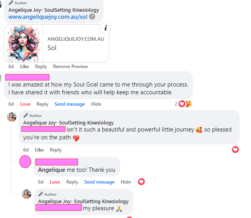
Task: Toggle Love on the Soul Goal comment
Action: tap(25, 104)
